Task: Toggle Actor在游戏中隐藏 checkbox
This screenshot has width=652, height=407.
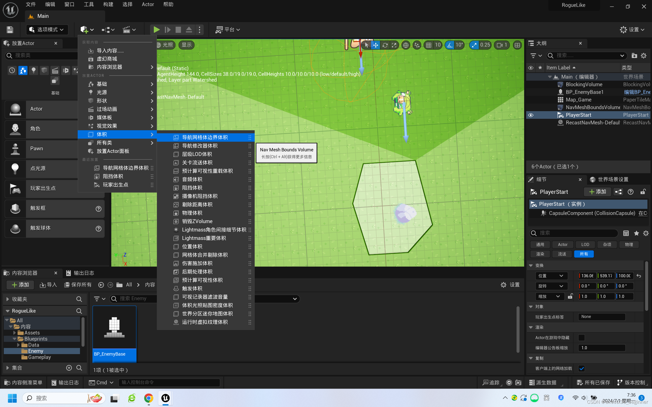Action: point(582,338)
